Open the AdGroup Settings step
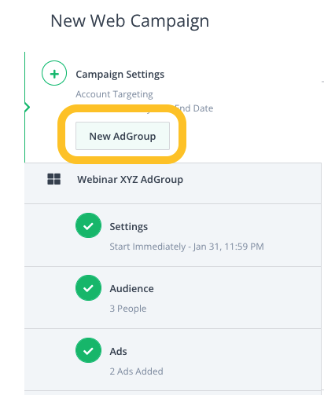Image resolution: width=324 pixels, height=395 pixels. pyautogui.click(x=128, y=227)
